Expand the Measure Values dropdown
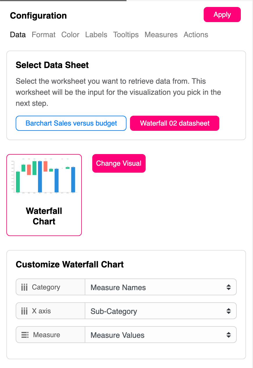 [x=160, y=335]
